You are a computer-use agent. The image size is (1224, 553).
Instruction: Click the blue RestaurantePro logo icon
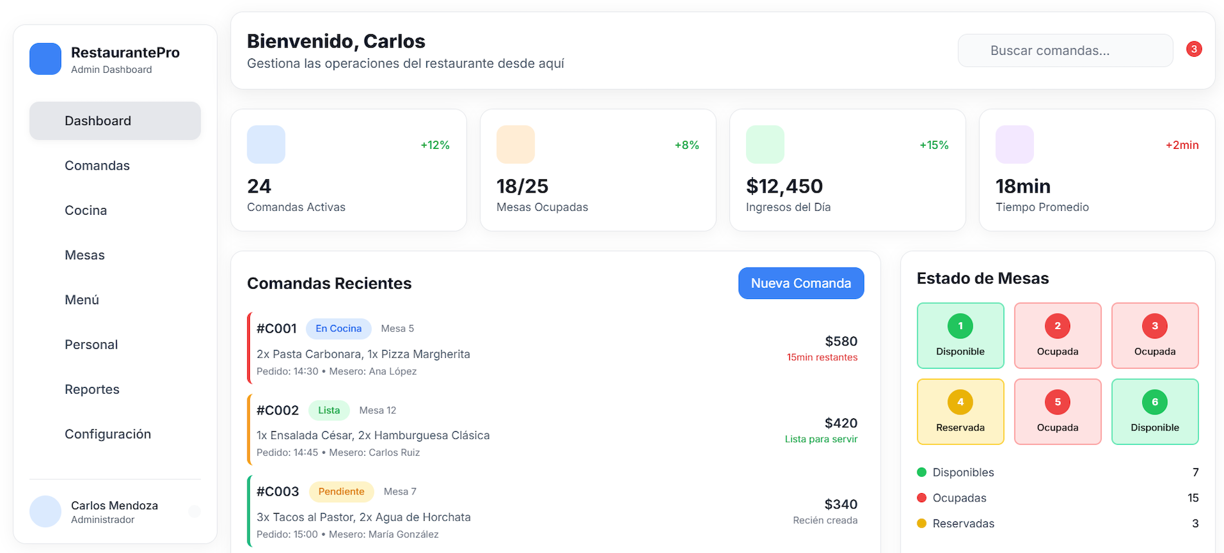tap(45, 59)
